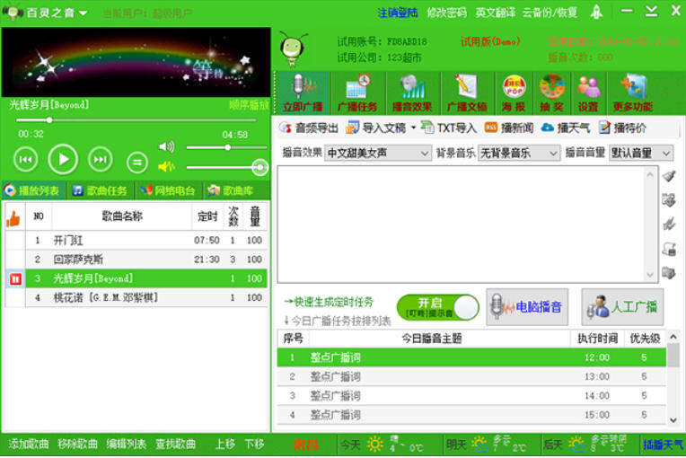Click the third side icon beside the text editor
Screen dimensions: 686x458
[x=669, y=225]
